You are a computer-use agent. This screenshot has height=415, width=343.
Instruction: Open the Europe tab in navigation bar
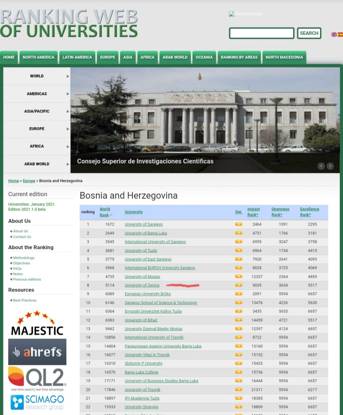tap(107, 57)
